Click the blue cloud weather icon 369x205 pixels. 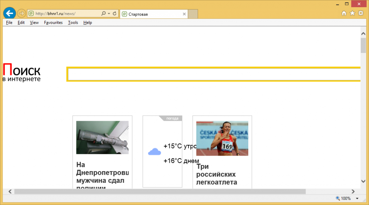[x=154, y=152]
